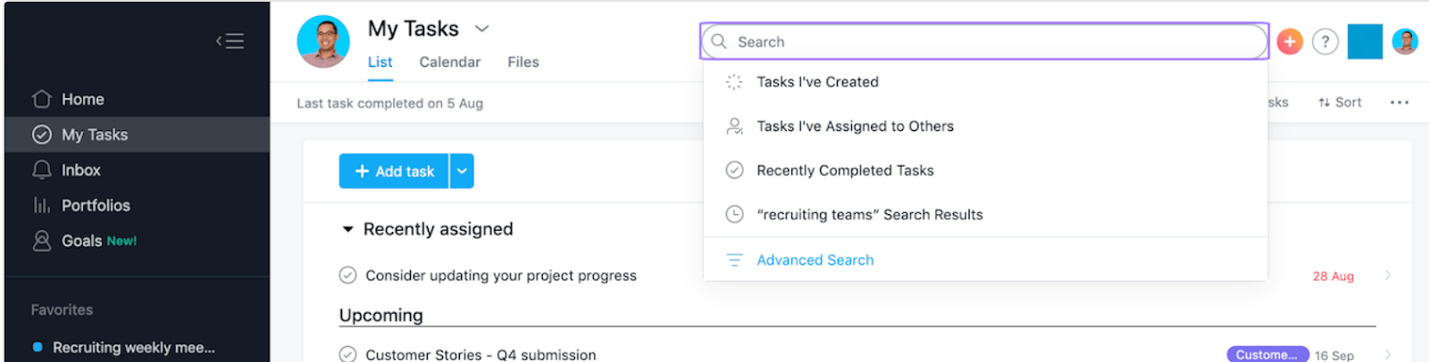
Task: Open the Advanced Search link
Action: [x=815, y=259]
